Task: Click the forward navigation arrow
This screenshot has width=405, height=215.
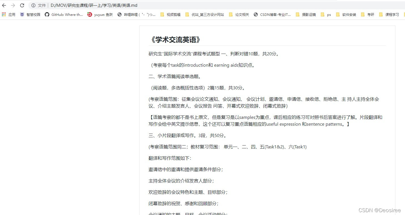Action: pos(12,5)
